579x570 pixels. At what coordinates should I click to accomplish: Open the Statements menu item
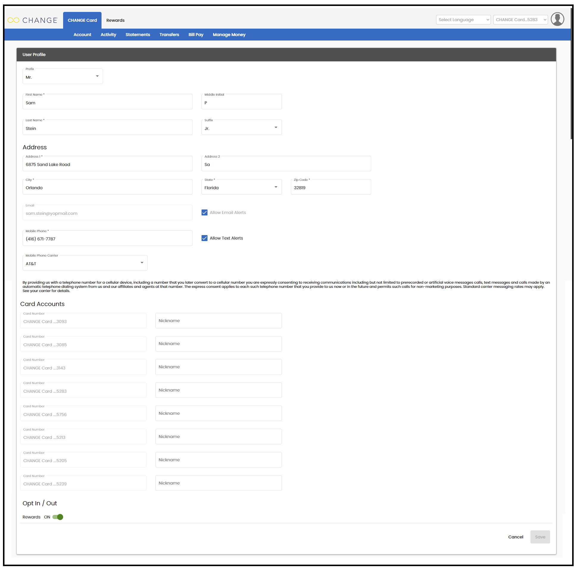[138, 35]
